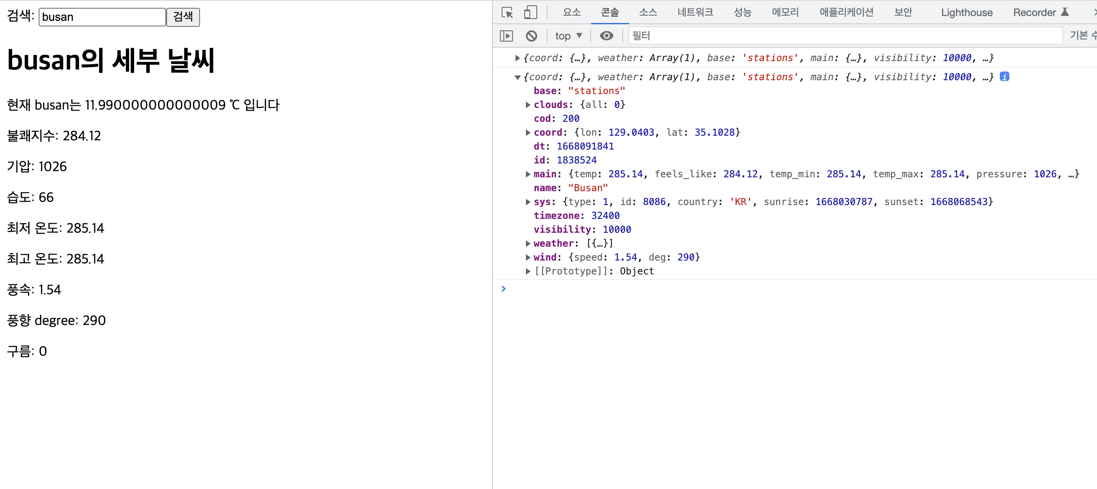Open the Lighthouse tab
Screen dimensions: 1097x489
point(967,13)
